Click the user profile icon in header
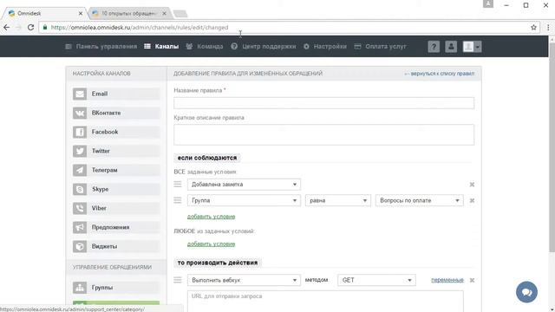Viewport: 555px width, 312px height. click(x=451, y=47)
